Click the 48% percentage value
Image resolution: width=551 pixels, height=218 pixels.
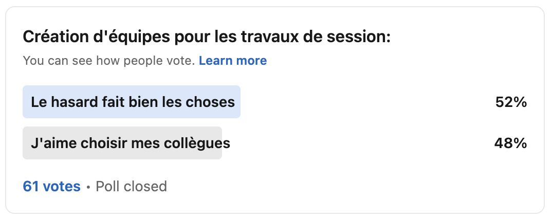click(510, 143)
